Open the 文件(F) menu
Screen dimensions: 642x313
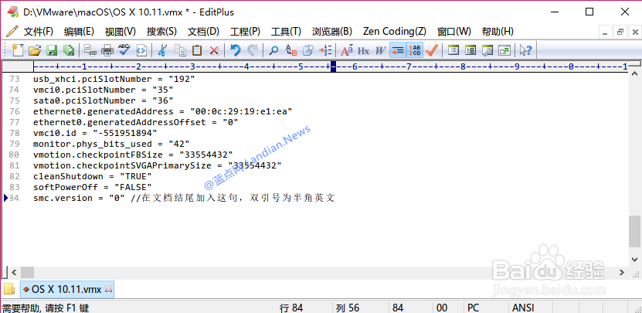39,32
